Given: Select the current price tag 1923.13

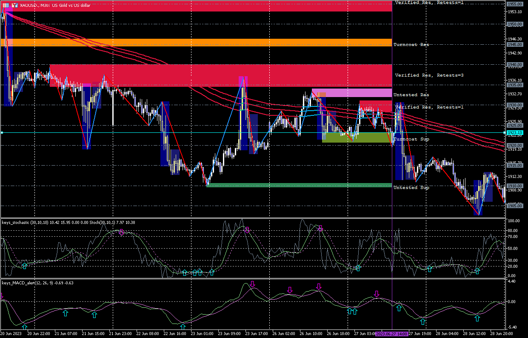Looking at the screenshot, I should 514,133.
